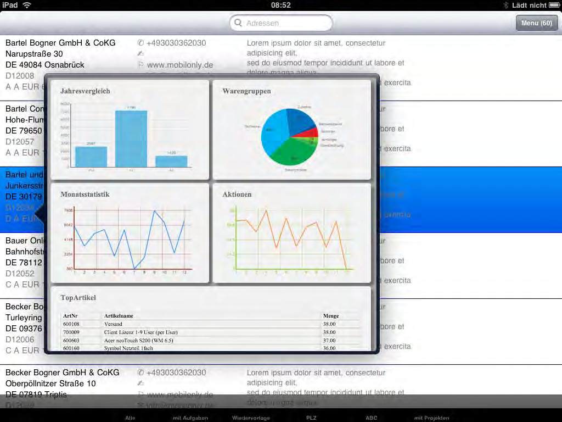Select the mit Projekten tab
Viewport: 562px width, 422px height.
pyautogui.click(x=431, y=418)
